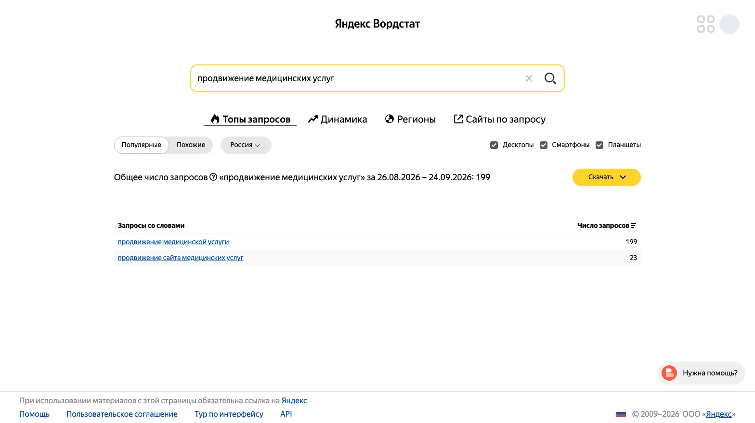Select the Популярные toggle option

click(x=142, y=145)
